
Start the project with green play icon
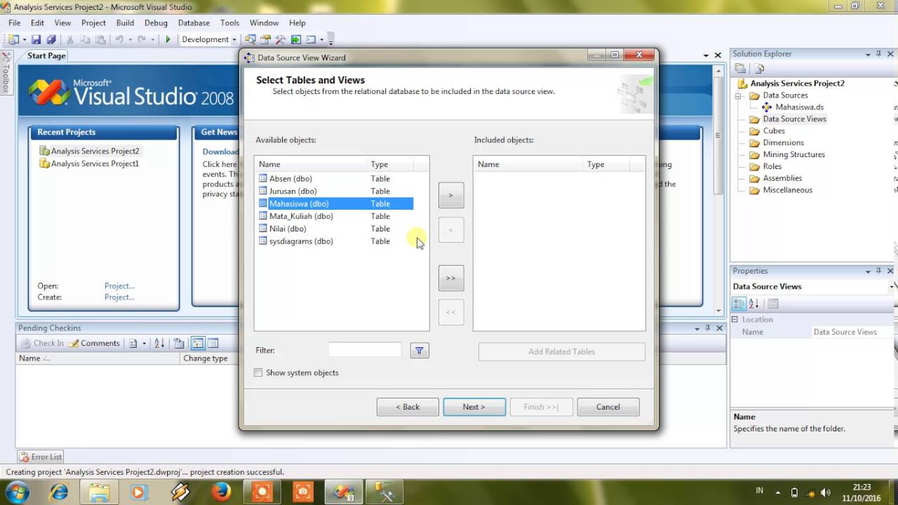[168, 40]
